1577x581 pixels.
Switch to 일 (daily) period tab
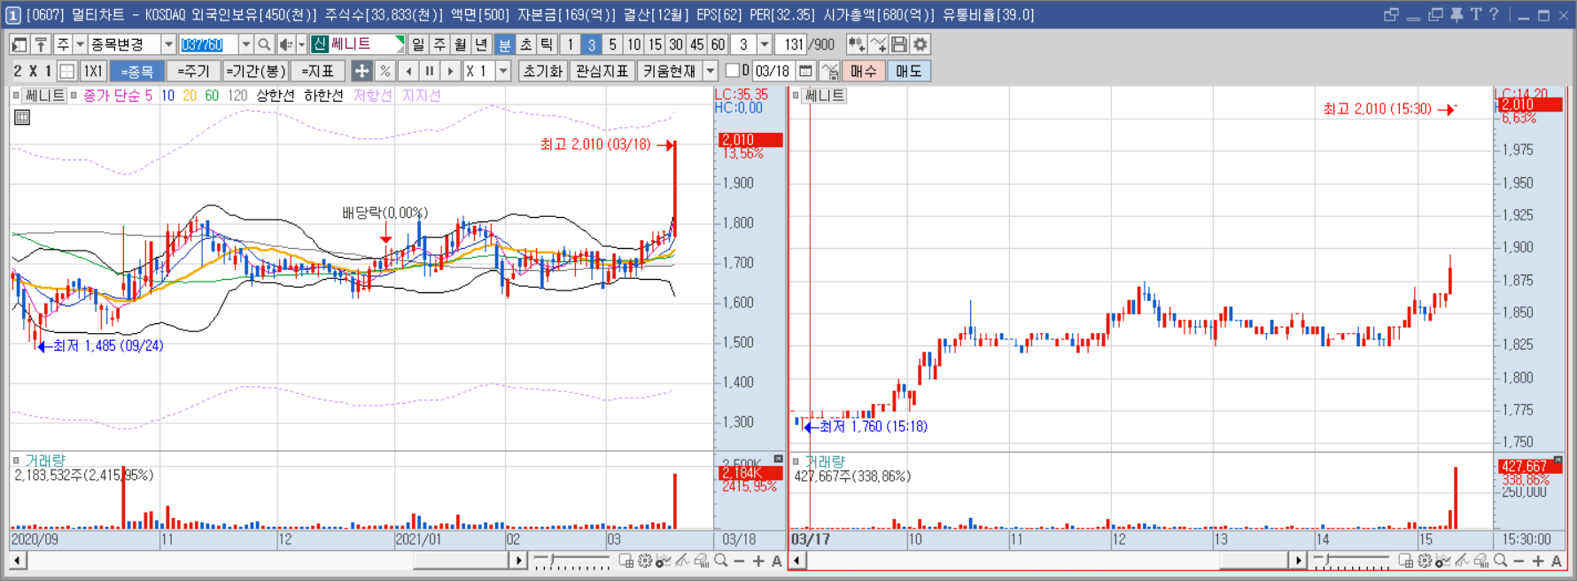[x=418, y=44]
